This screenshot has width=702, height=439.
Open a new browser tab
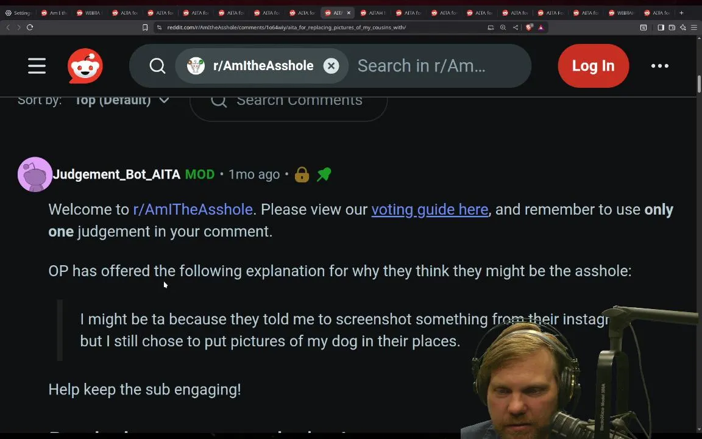[x=681, y=13]
